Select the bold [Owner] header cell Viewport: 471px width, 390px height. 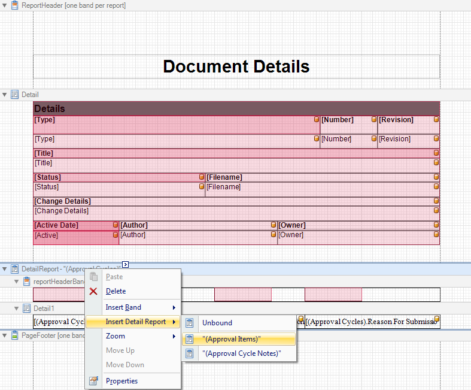tap(358, 225)
